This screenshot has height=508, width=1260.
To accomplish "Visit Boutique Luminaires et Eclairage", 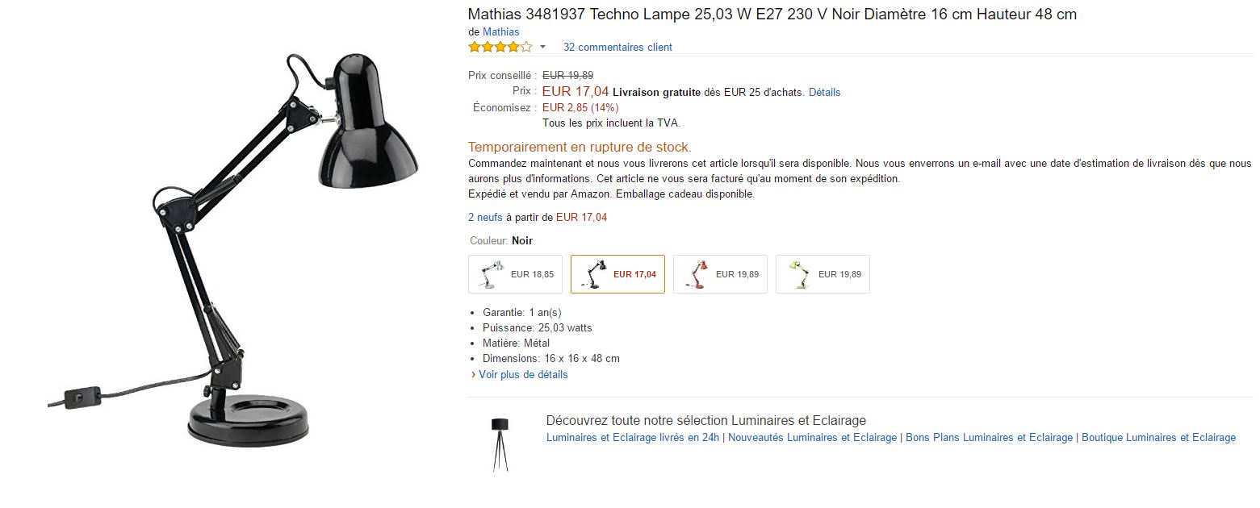I will click(1158, 437).
